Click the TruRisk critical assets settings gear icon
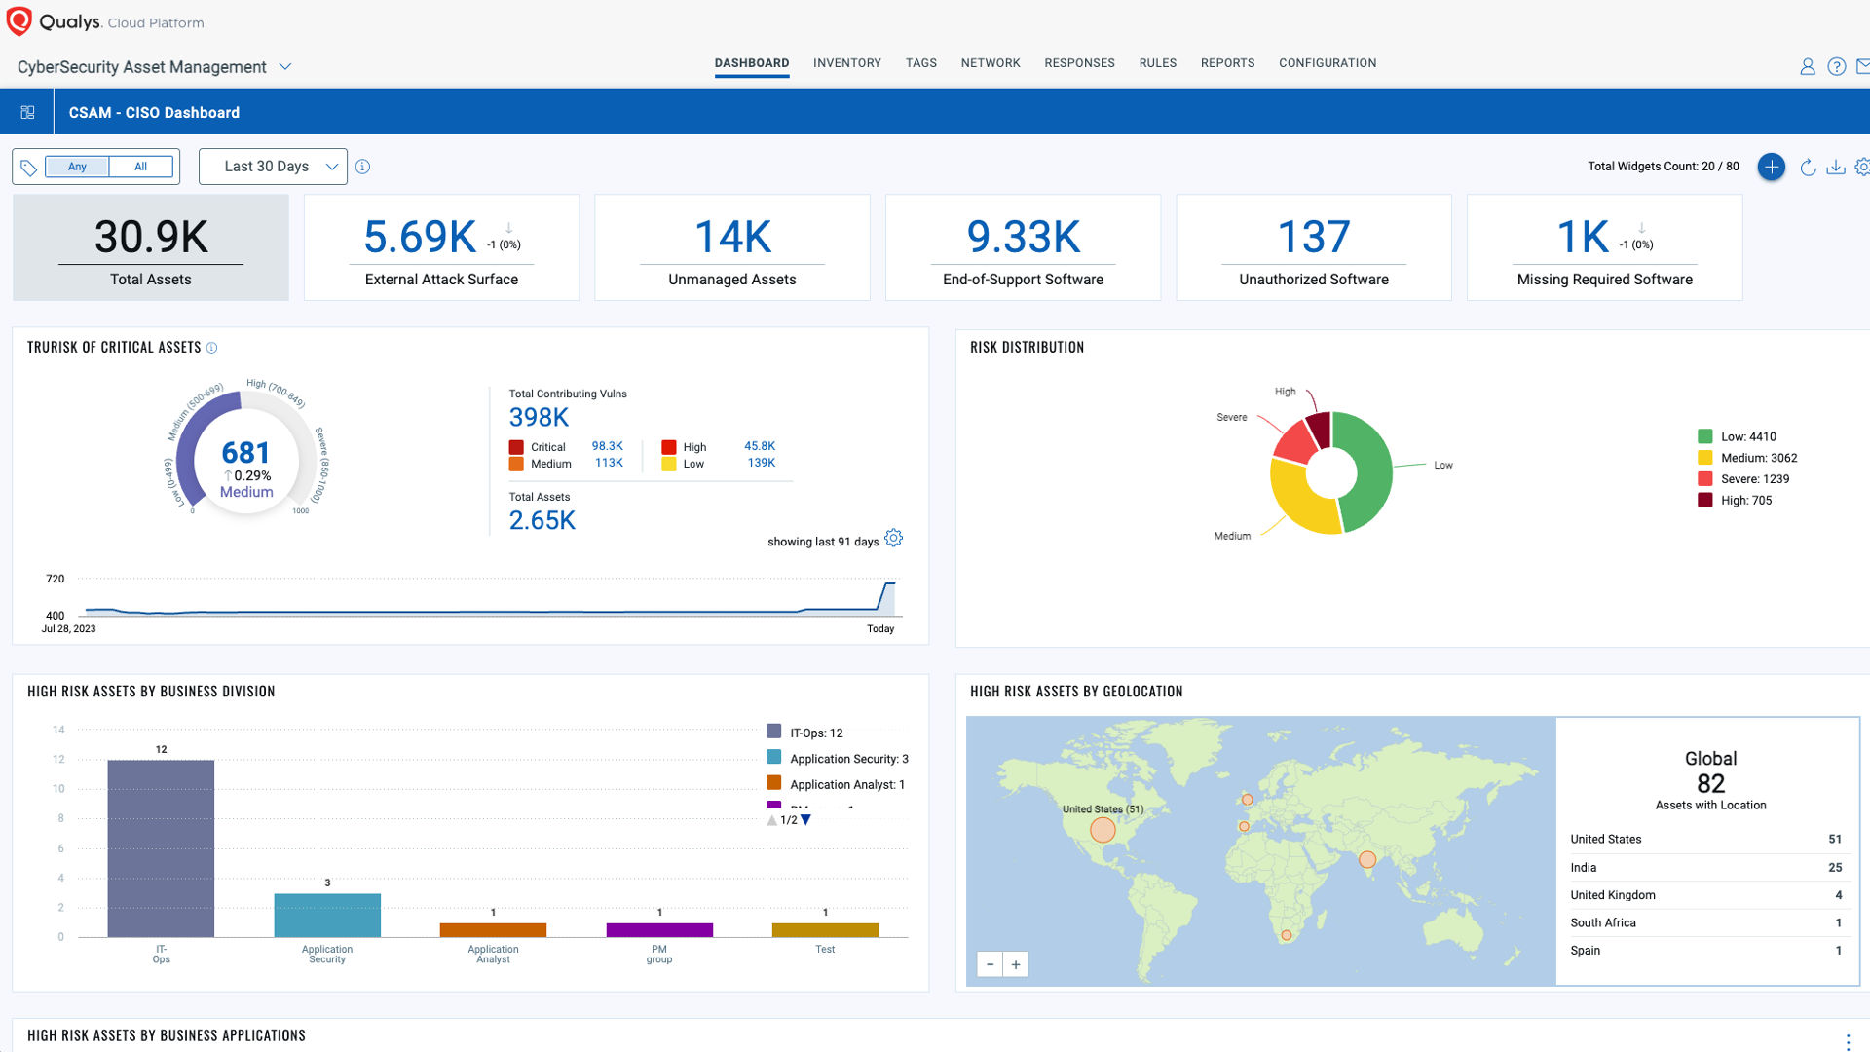The height and width of the screenshot is (1052, 1870). click(x=895, y=541)
